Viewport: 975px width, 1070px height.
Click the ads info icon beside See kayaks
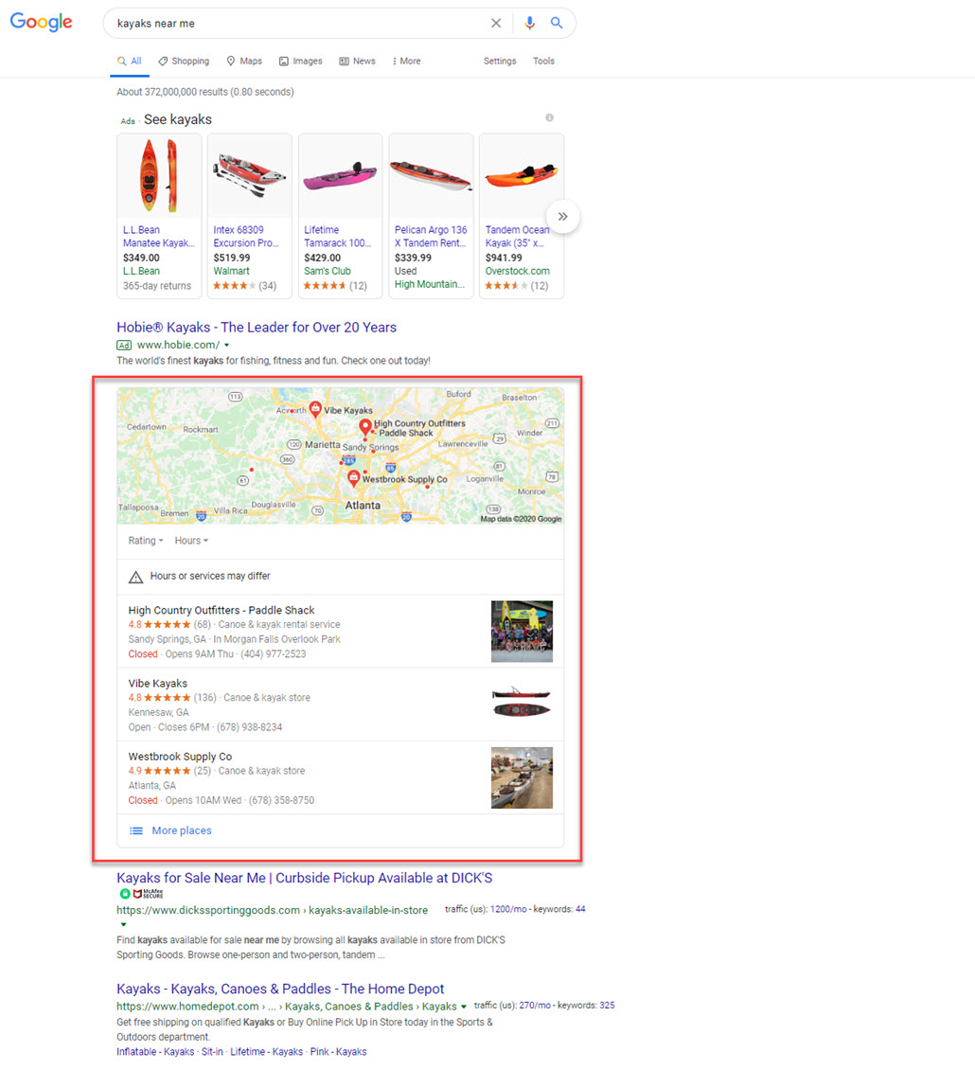point(549,117)
